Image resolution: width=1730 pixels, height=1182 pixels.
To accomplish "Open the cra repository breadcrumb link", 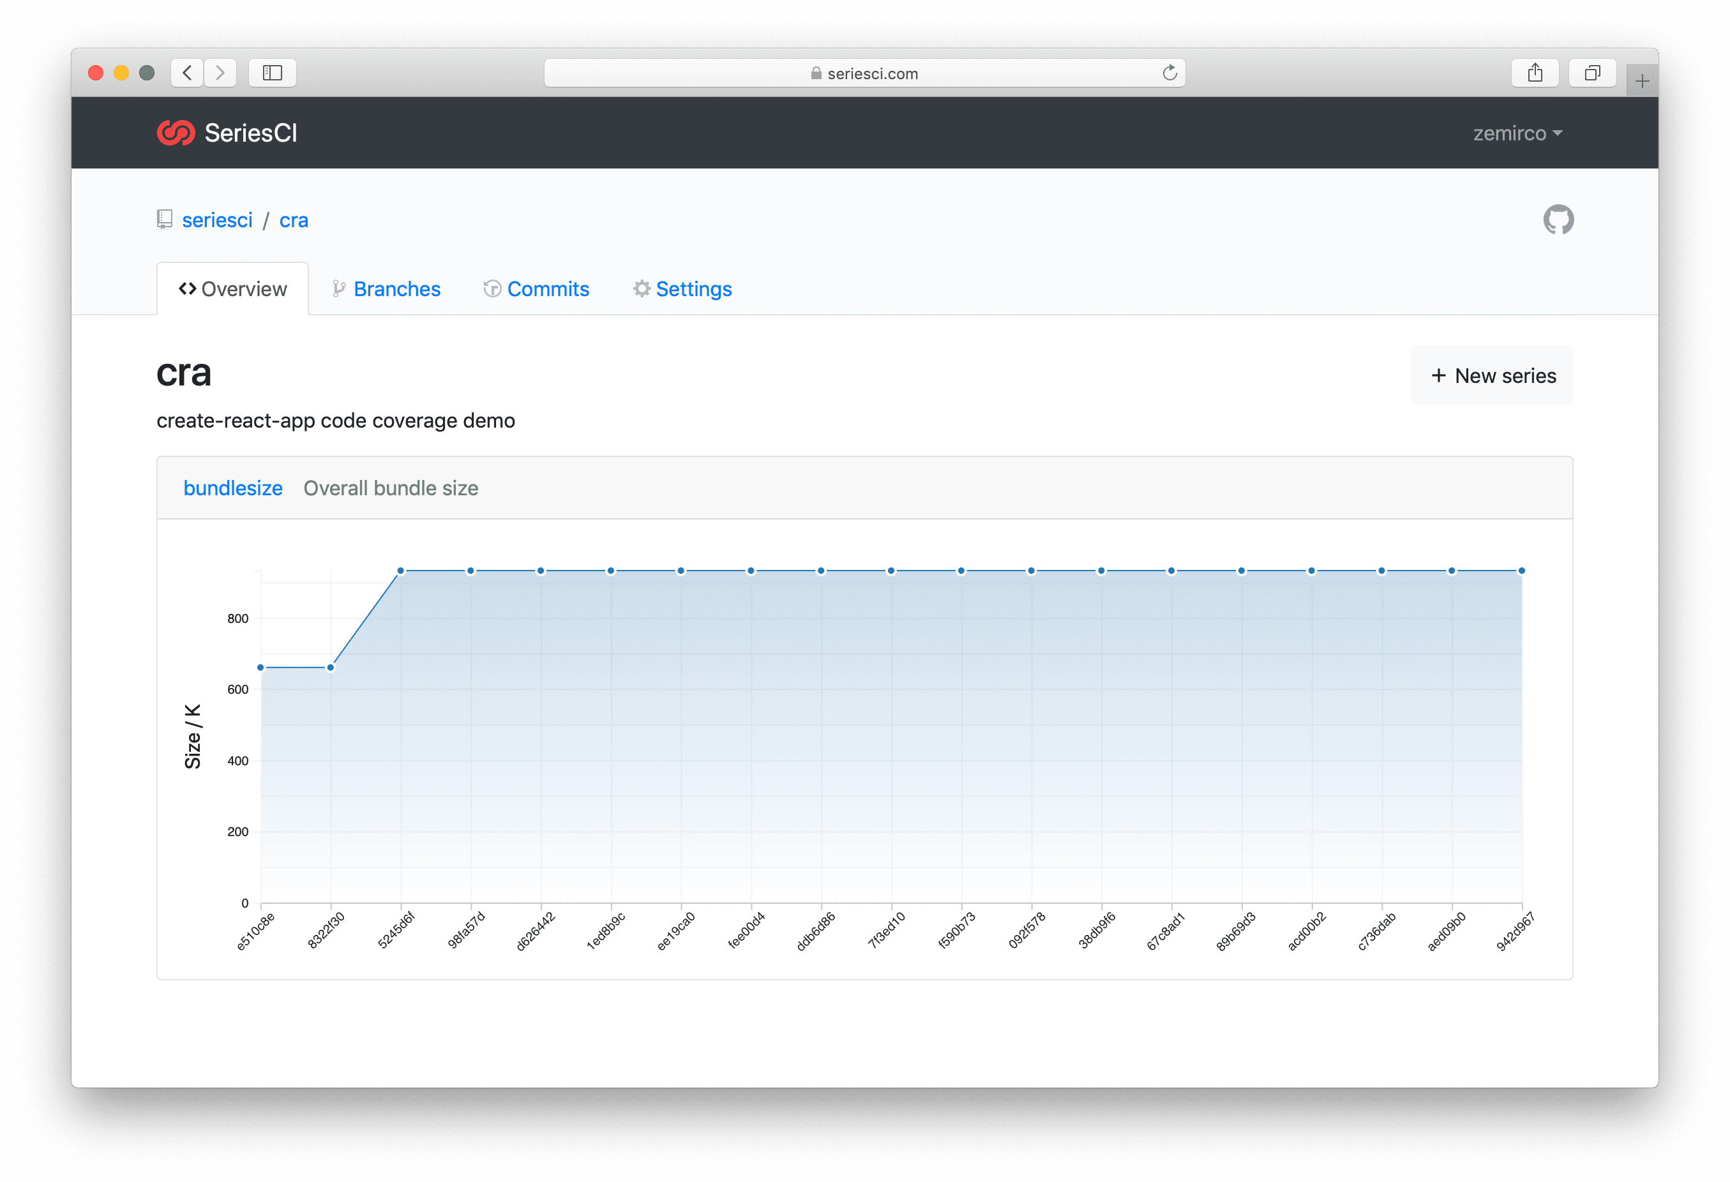I will pyautogui.click(x=293, y=220).
